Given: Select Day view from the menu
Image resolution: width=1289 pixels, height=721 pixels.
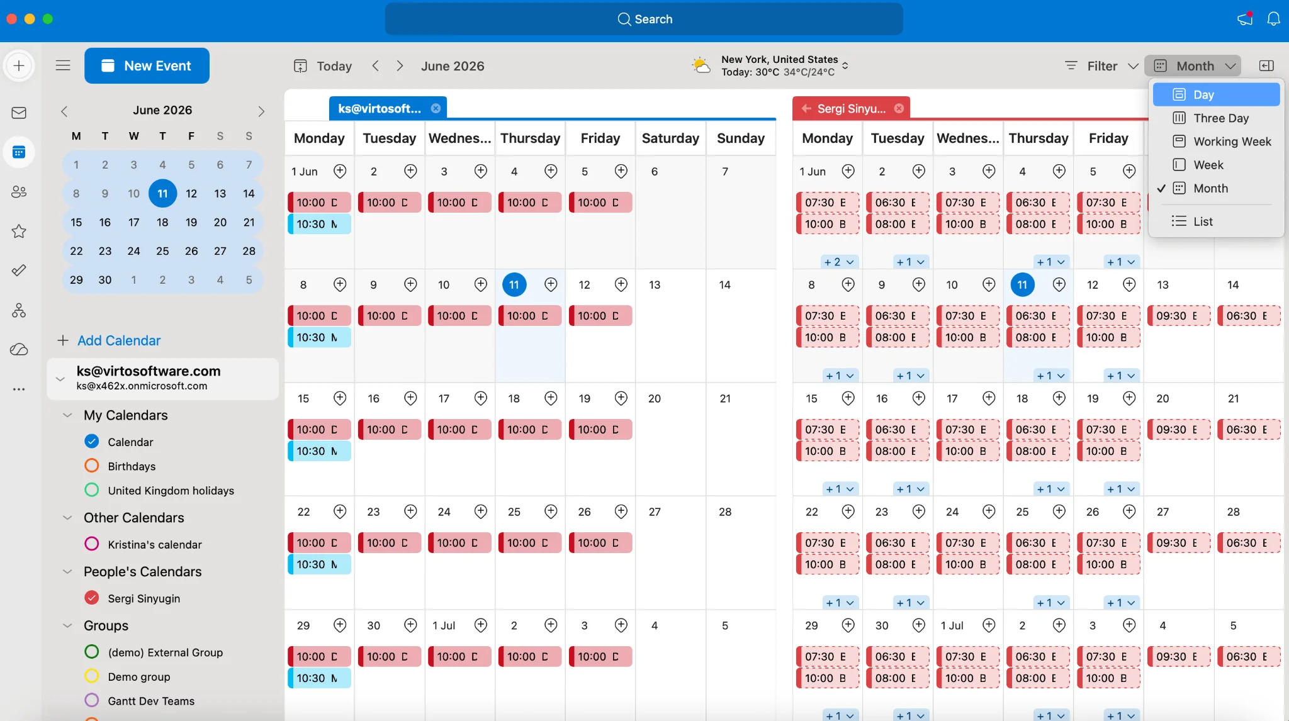Looking at the screenshot, I should pyautogui.click(x=1216, y=94).
